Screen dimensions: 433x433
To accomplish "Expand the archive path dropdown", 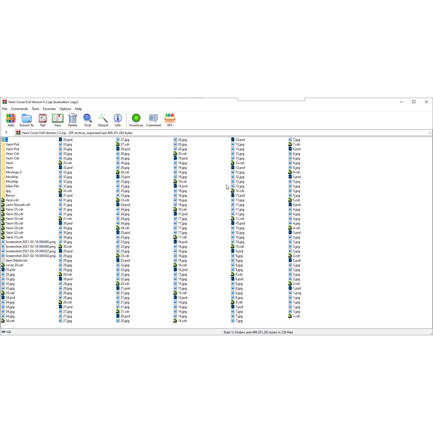I will tap(430, 133).
